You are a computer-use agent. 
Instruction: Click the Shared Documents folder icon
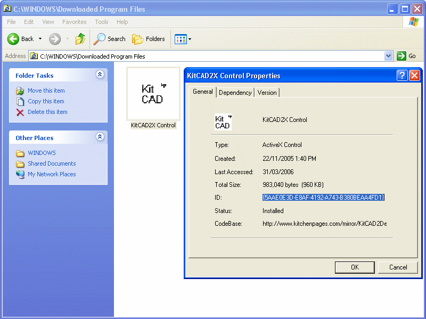pos(20,164)
